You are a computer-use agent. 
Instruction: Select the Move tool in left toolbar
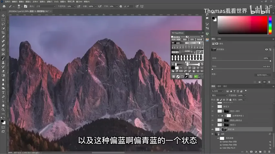pos(3,15)
